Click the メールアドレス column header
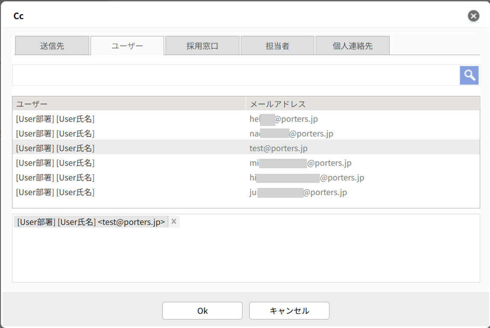Image resolution: width=490 pixels, height=328 pixels. tap(363, 104)
